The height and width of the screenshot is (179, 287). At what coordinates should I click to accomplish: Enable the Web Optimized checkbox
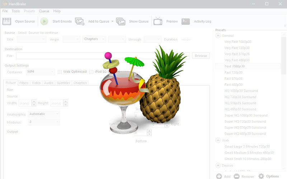pyautogui.click(x=60, y=72)
